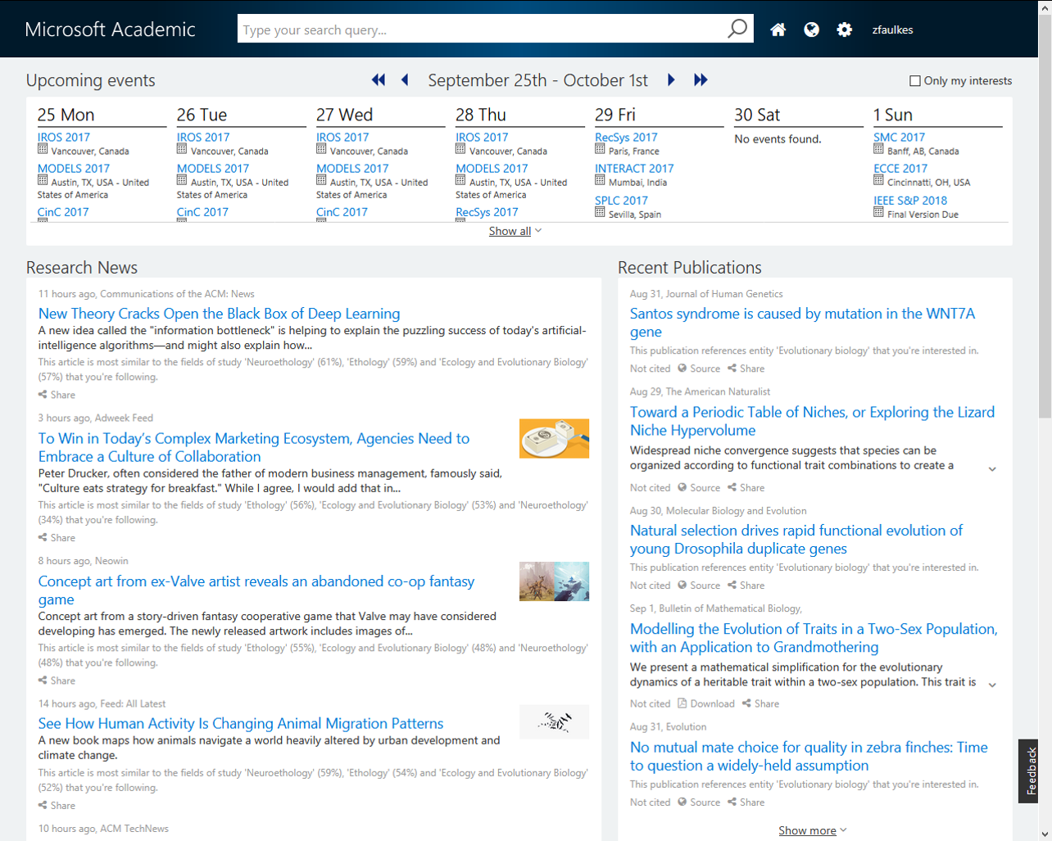Open RecSys 2017 event on Thursday
Image resolution: width=1052 pixels, height=841 pixels.
(487, 211)
